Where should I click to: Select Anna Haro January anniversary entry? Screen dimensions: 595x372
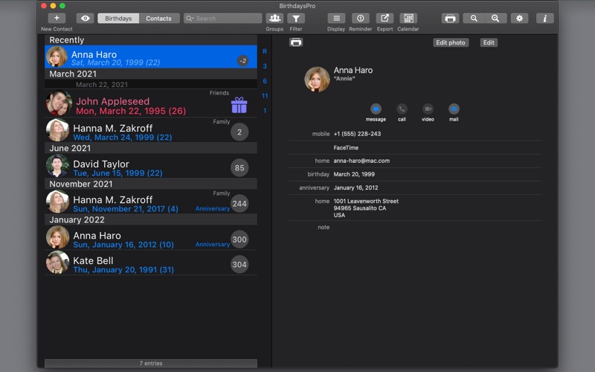pos(151,237)
